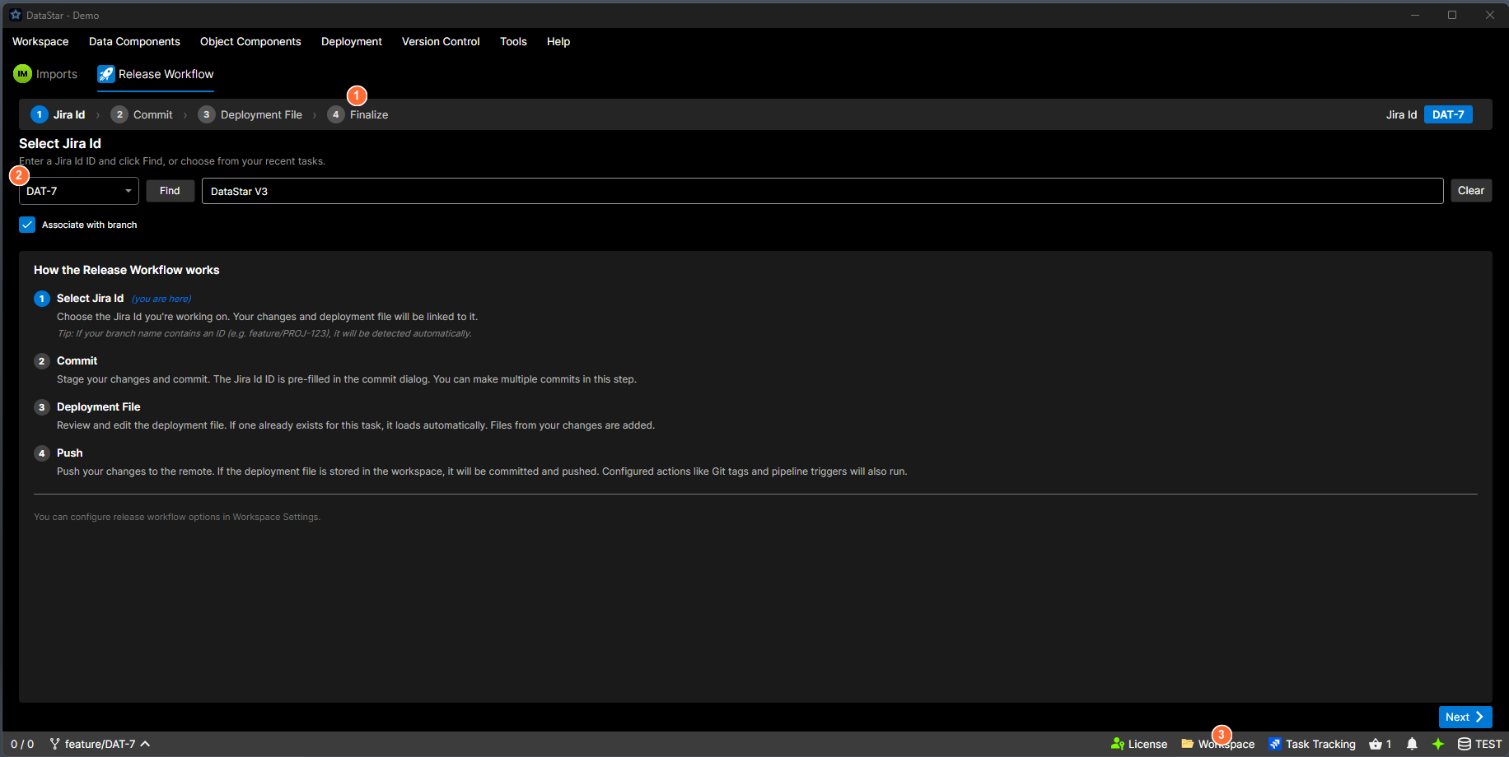Go to step 3 Deployment File
The width and height of the screenshot is (1509, 757).
(x=250, y=114)
